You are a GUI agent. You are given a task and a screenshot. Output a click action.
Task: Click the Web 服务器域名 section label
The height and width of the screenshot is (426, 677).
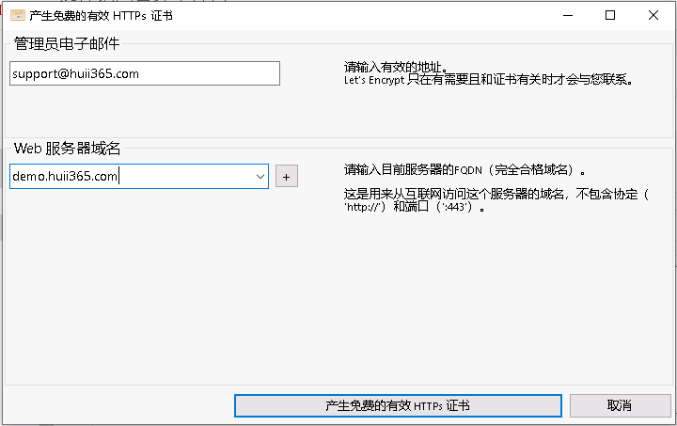tap(67, 149)
